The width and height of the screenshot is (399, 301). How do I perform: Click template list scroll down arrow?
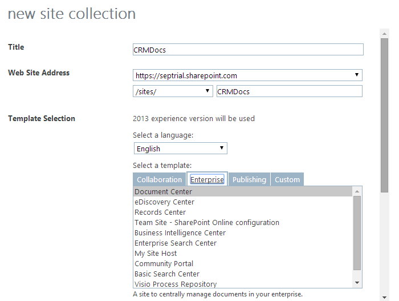pyautogui.click(x=357, y=283)
